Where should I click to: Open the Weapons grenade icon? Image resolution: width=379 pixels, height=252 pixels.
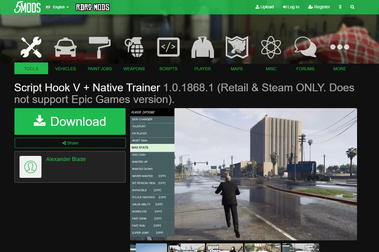coord(134,47)
